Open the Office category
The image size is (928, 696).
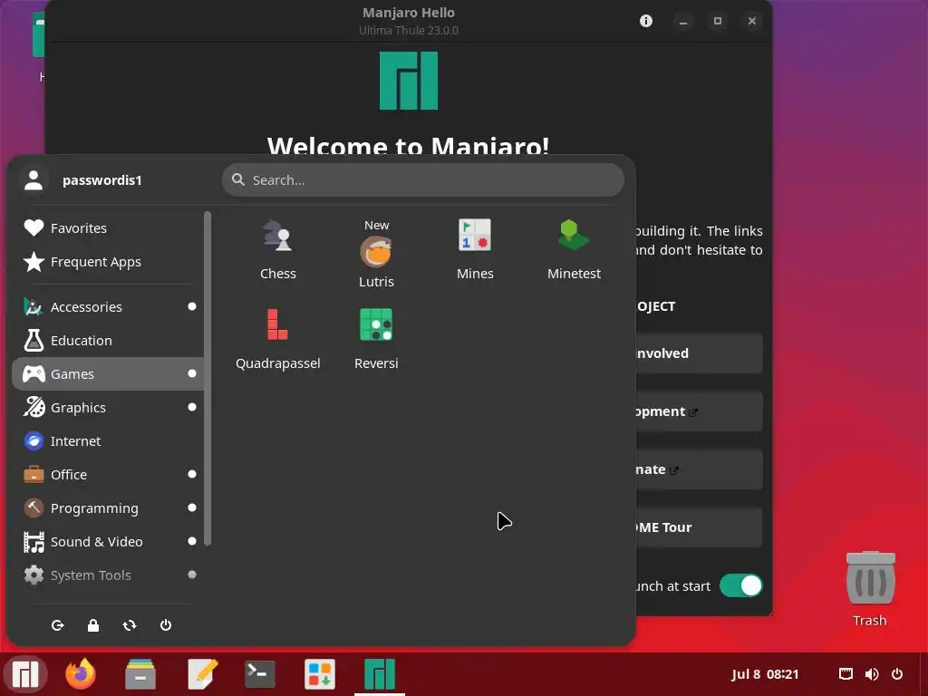pos(108,474)
